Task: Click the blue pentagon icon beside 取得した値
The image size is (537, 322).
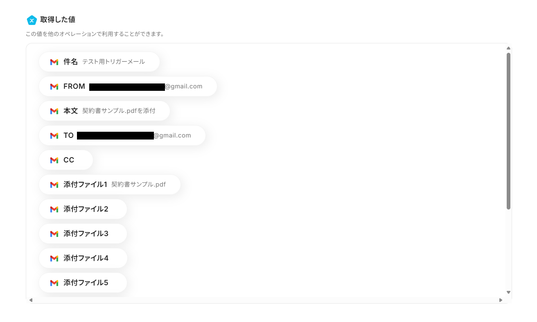Action: tap(32, 20)
